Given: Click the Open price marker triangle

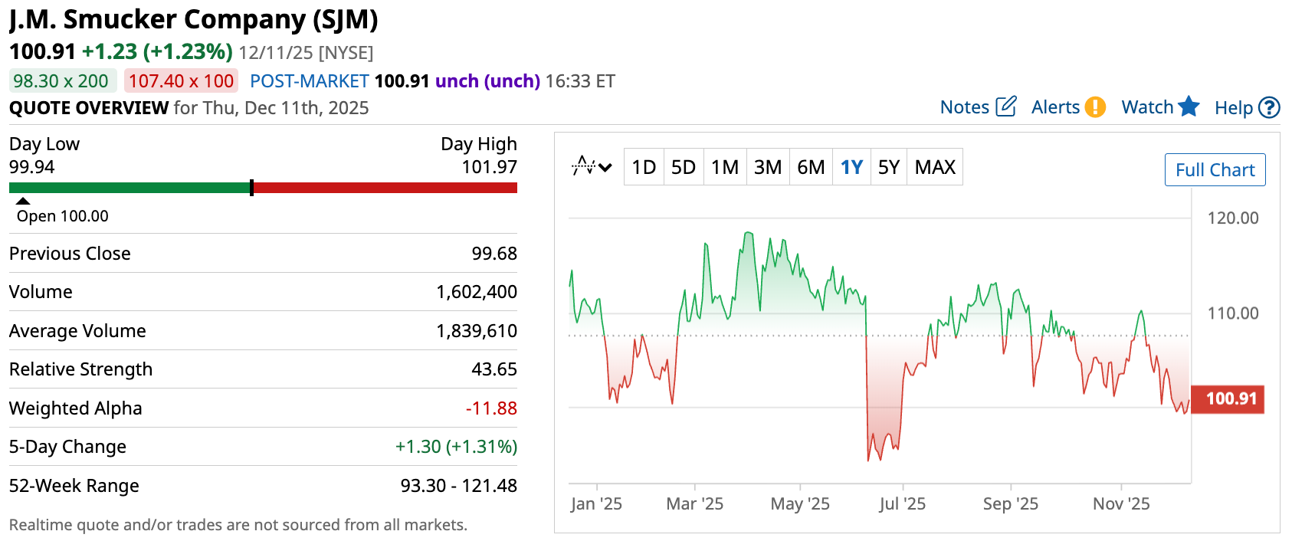Looking at the screenshot, I should [23, 201].
